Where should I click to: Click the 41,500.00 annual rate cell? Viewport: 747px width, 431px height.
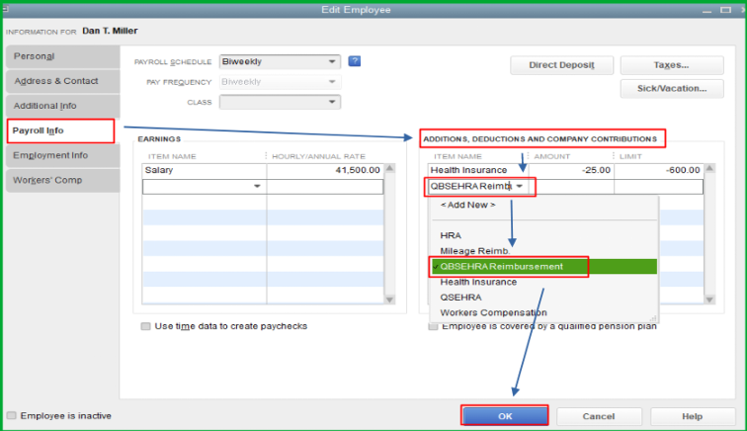click(x=325, y=170)
